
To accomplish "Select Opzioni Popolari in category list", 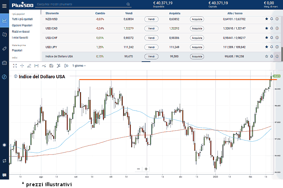I will click(22, 25).
